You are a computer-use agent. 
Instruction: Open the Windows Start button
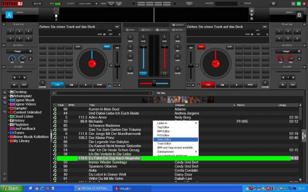coord(12,188)
